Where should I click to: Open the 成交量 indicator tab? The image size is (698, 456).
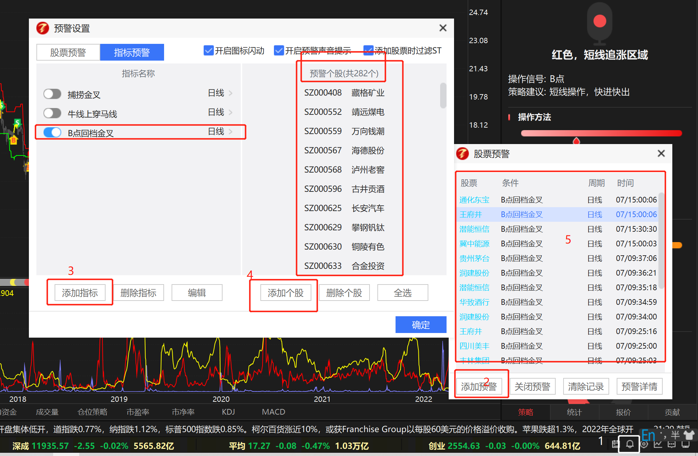(47, 412)
